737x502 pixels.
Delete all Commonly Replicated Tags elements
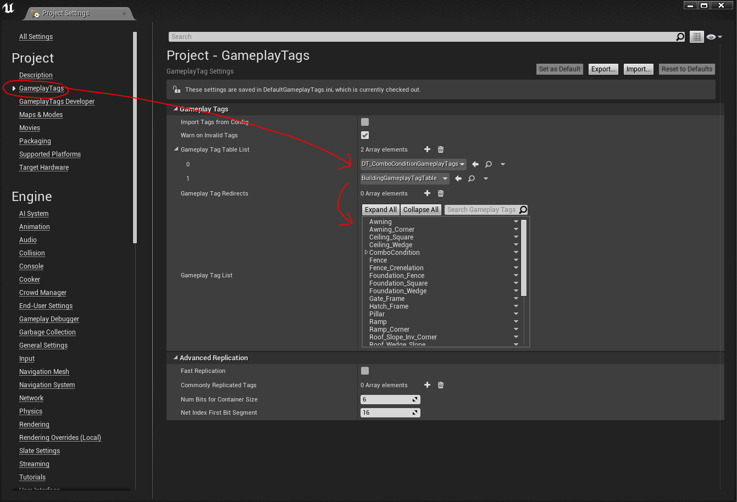pyautogui.click(x=441, y=385)
